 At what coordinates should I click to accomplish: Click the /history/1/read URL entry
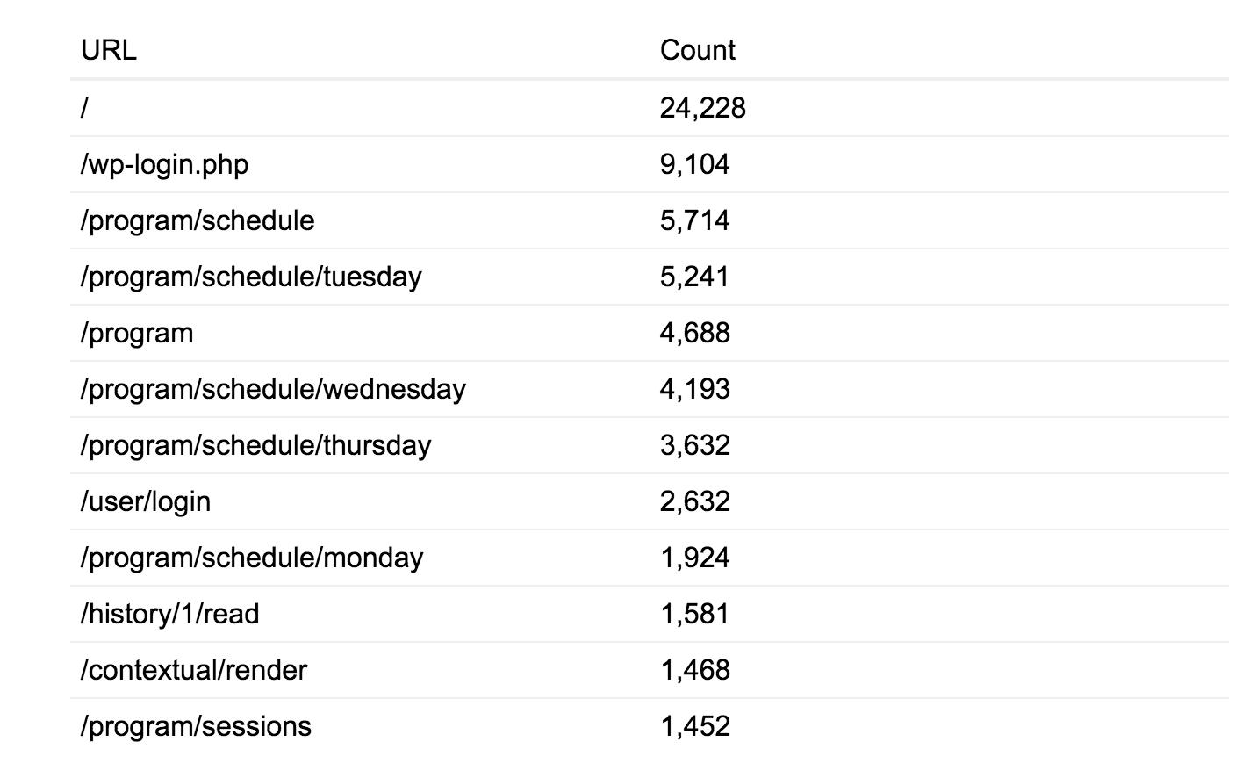(169, 614)
